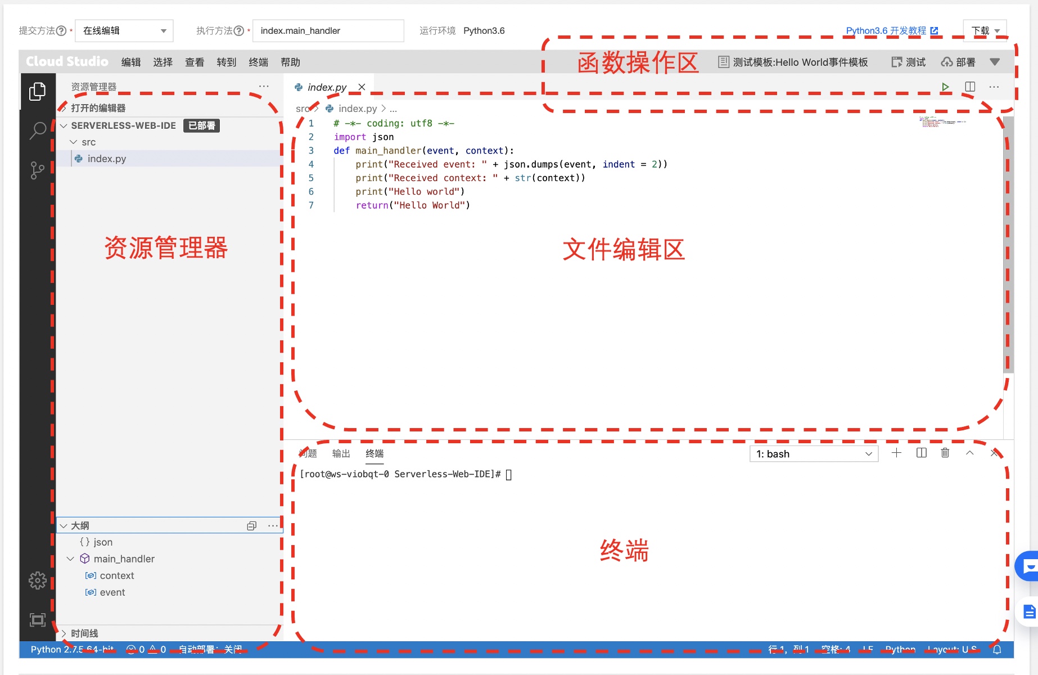
Task: Kill terminal using the trash icon
Action: pyautogui.click(x=945, y=453)
